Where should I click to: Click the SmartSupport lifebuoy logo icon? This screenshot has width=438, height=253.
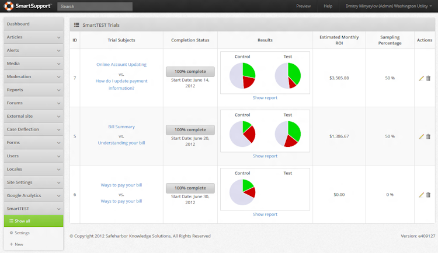(x=9, y=6)
